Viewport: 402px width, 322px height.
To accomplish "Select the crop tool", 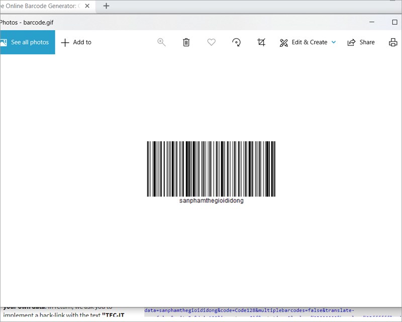I will (x=261, y=42).
